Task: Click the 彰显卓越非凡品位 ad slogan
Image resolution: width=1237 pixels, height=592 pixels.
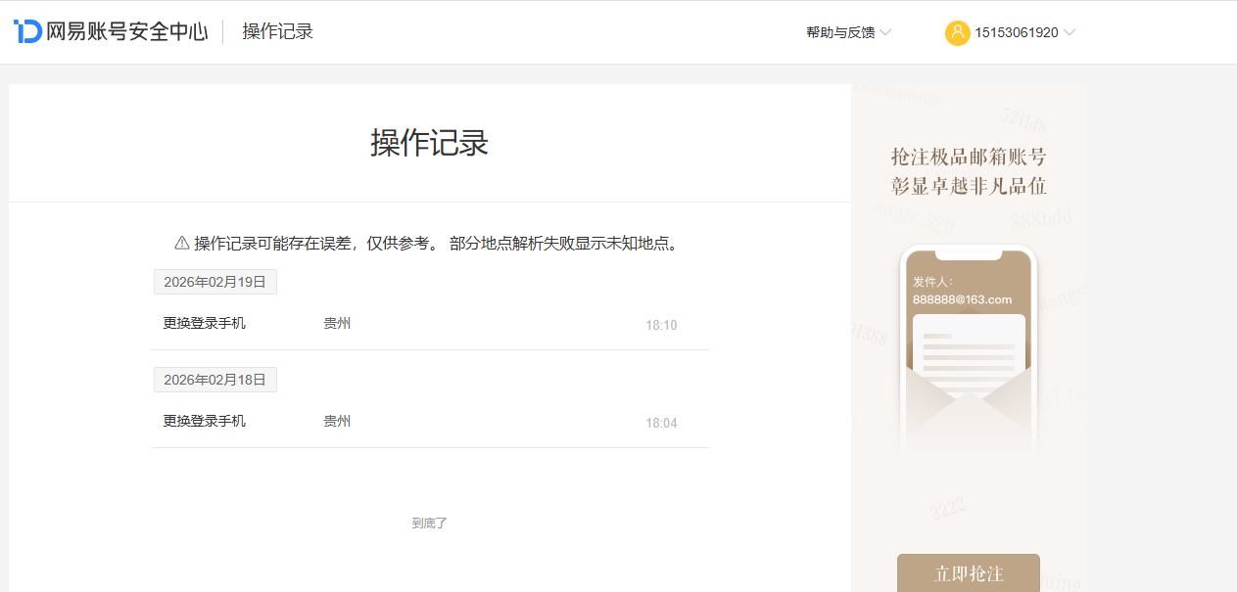Action: coord(969,187)
